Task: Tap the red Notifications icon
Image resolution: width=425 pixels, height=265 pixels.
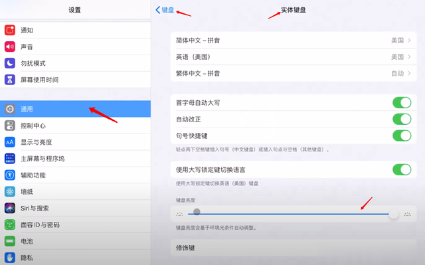Action: point(10,30)
